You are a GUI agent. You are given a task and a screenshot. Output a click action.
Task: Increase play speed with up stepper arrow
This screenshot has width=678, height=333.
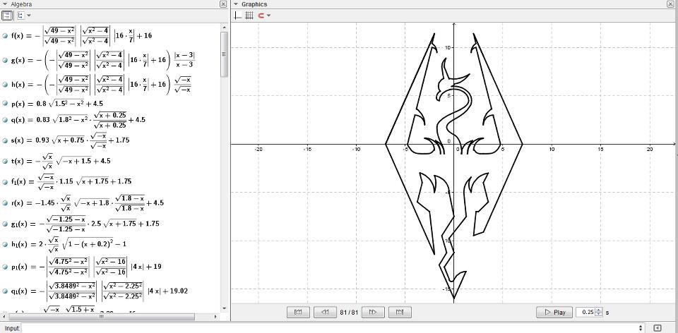click(599, 310)
